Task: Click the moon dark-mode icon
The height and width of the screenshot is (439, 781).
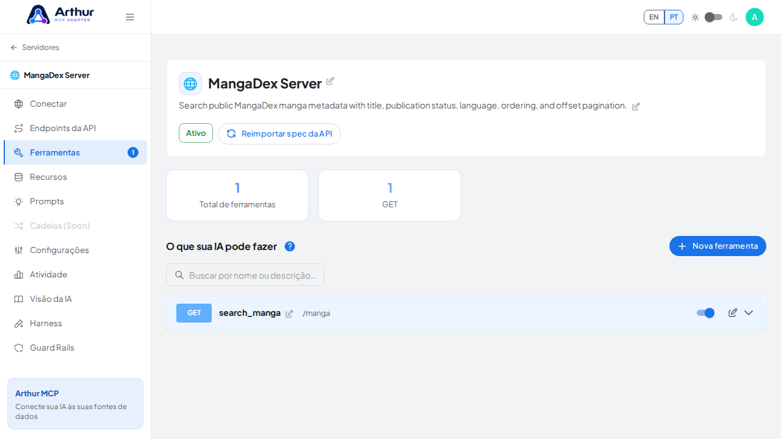Action: 733,17
